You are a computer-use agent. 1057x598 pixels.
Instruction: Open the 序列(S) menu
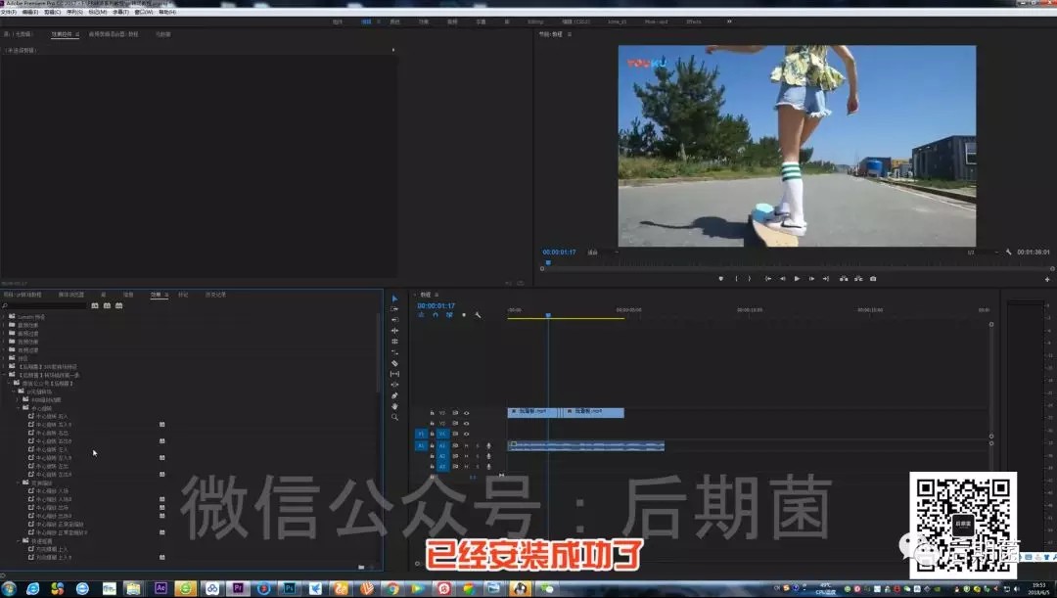[x=74, y=12]
